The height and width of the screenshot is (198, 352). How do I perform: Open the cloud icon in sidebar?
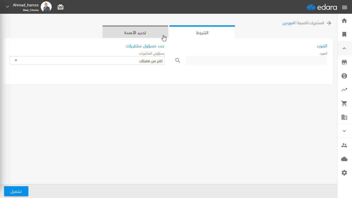(x=344, y=159)
